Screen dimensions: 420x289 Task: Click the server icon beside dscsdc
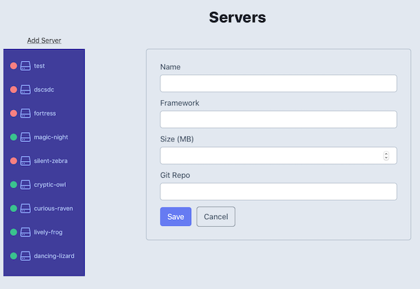tap(25, 90)
